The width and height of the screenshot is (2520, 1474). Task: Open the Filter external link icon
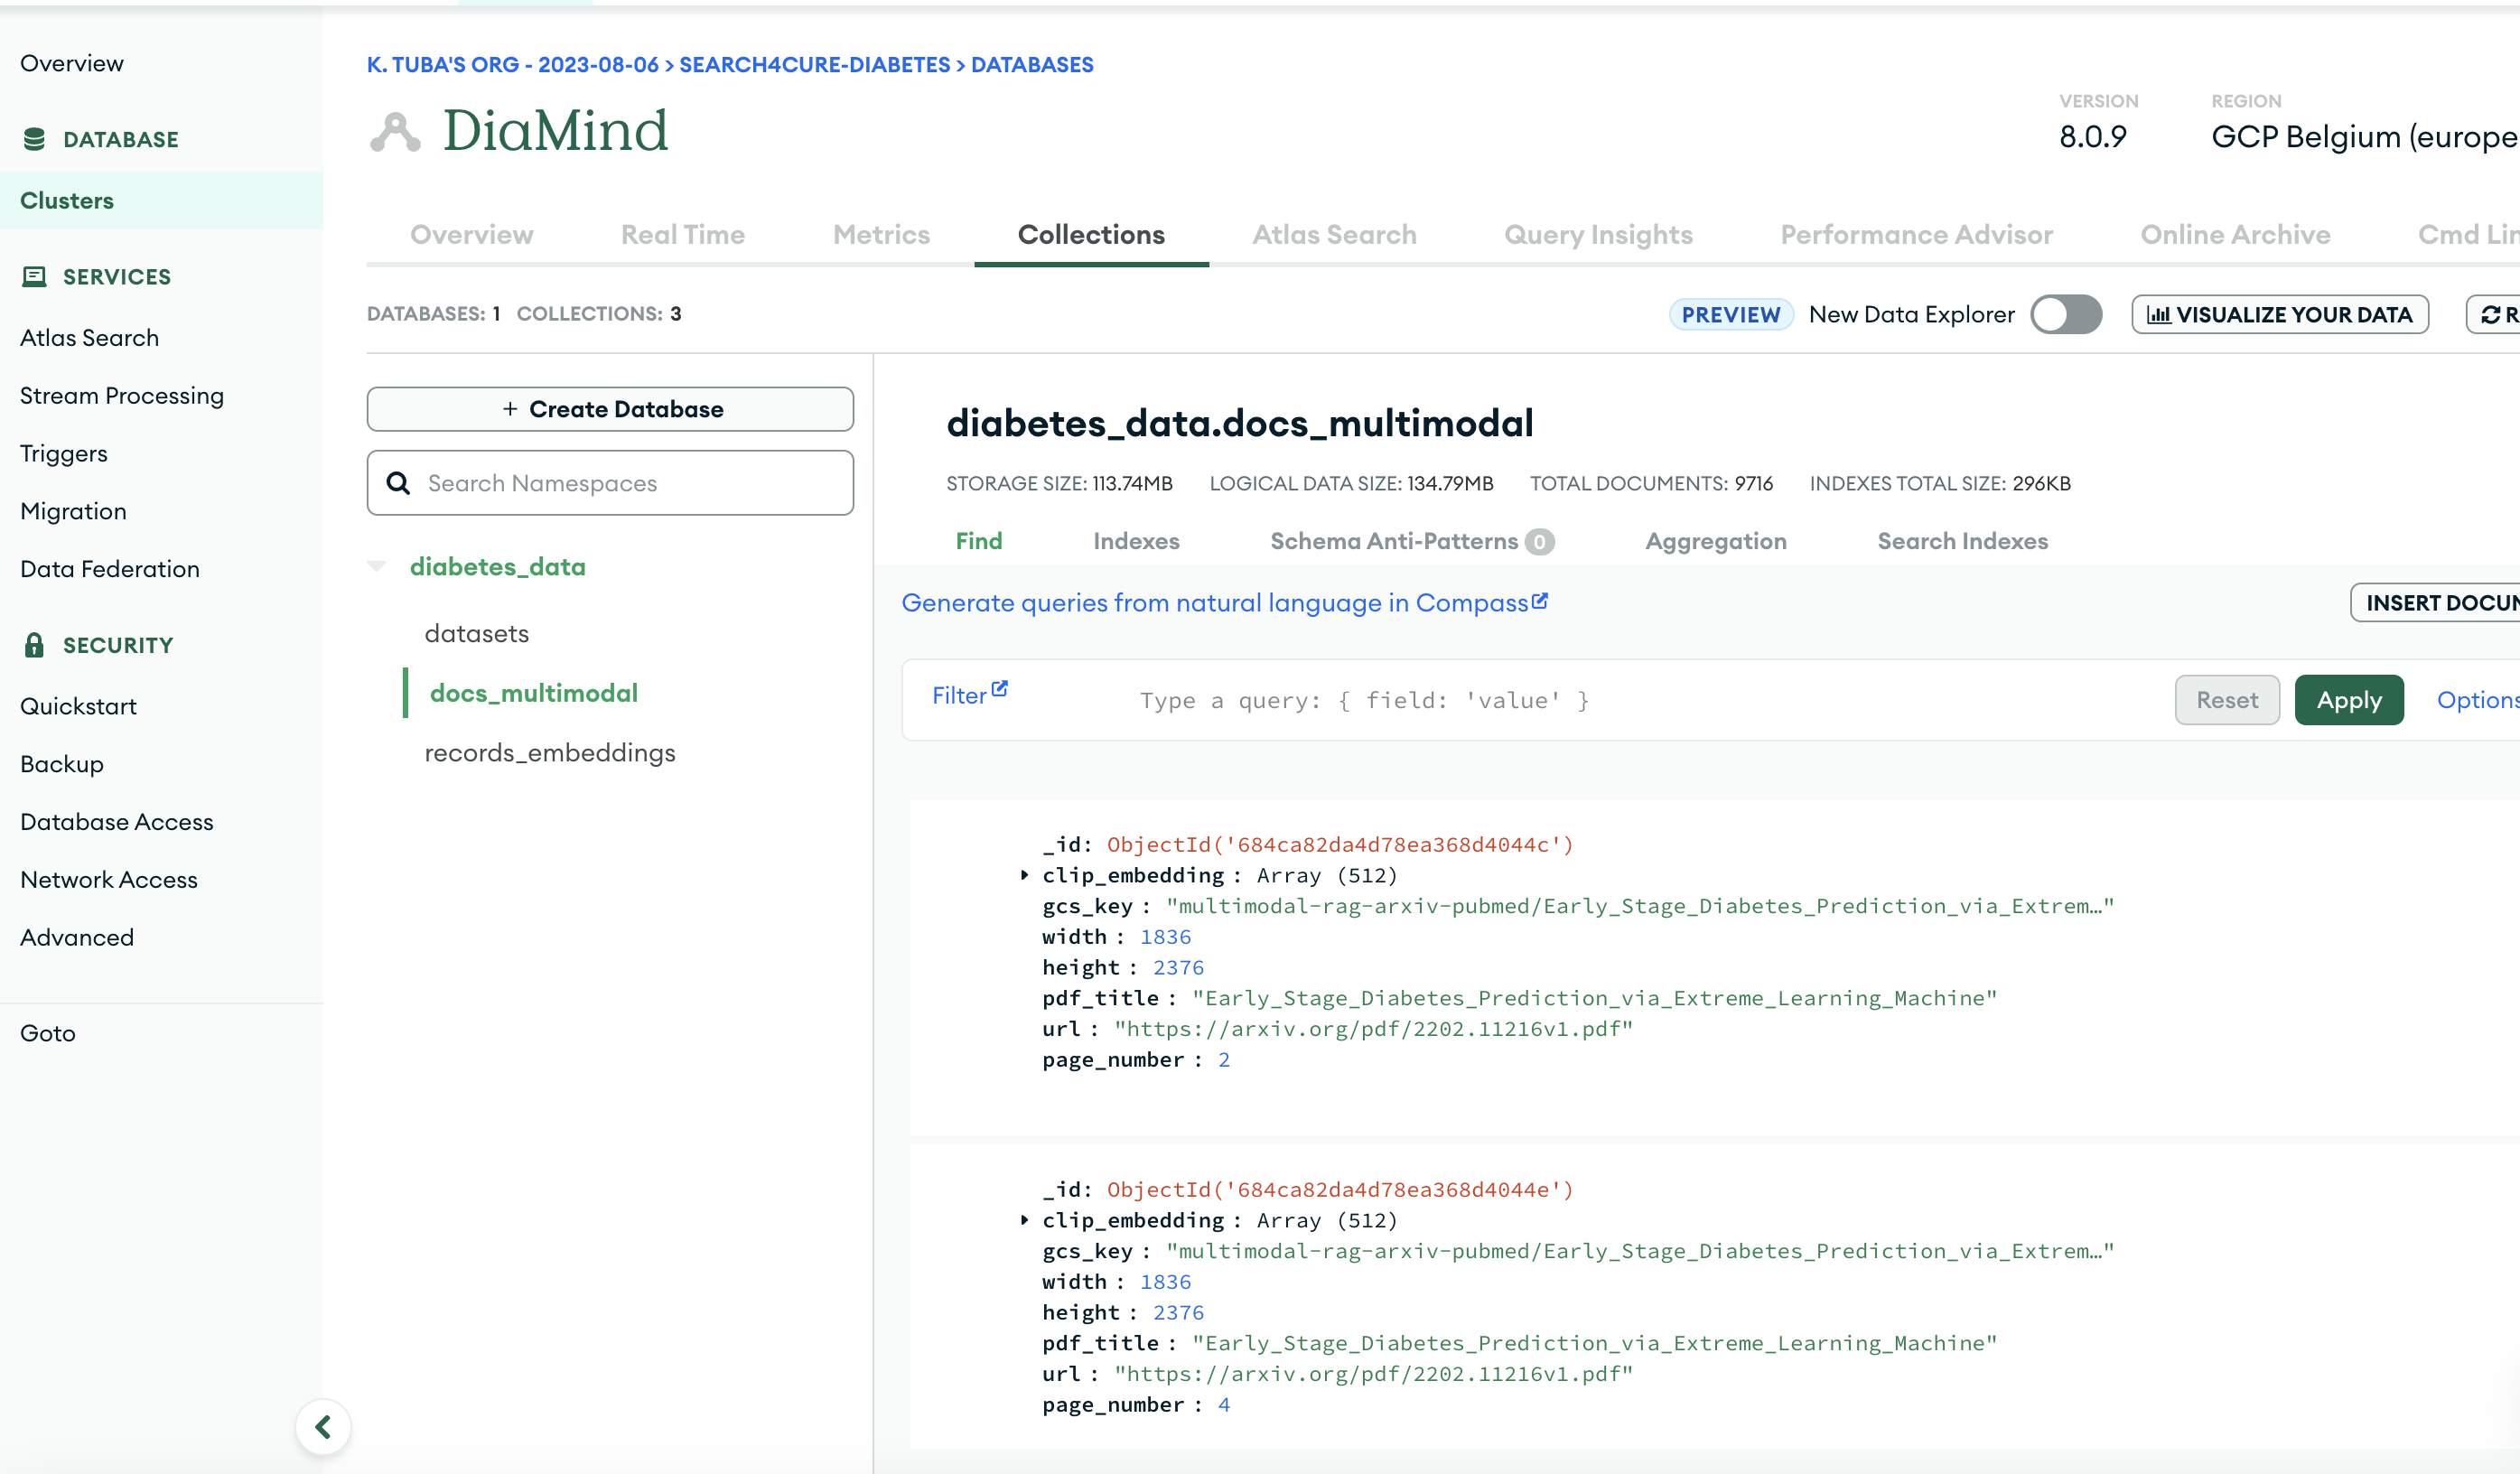[999, 689]
